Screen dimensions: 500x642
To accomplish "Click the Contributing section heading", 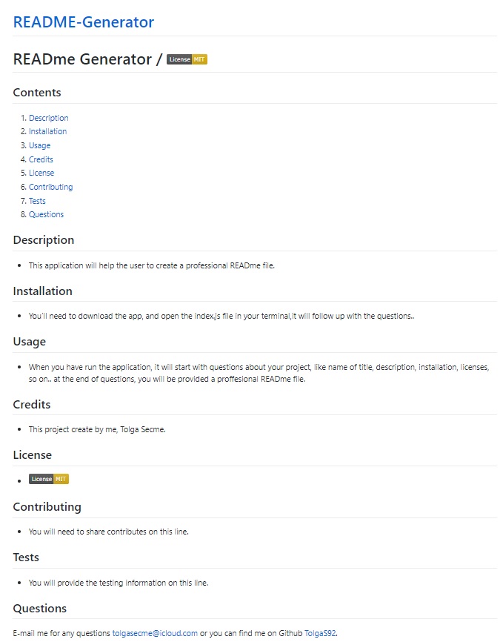I will (x=47, y=507).
